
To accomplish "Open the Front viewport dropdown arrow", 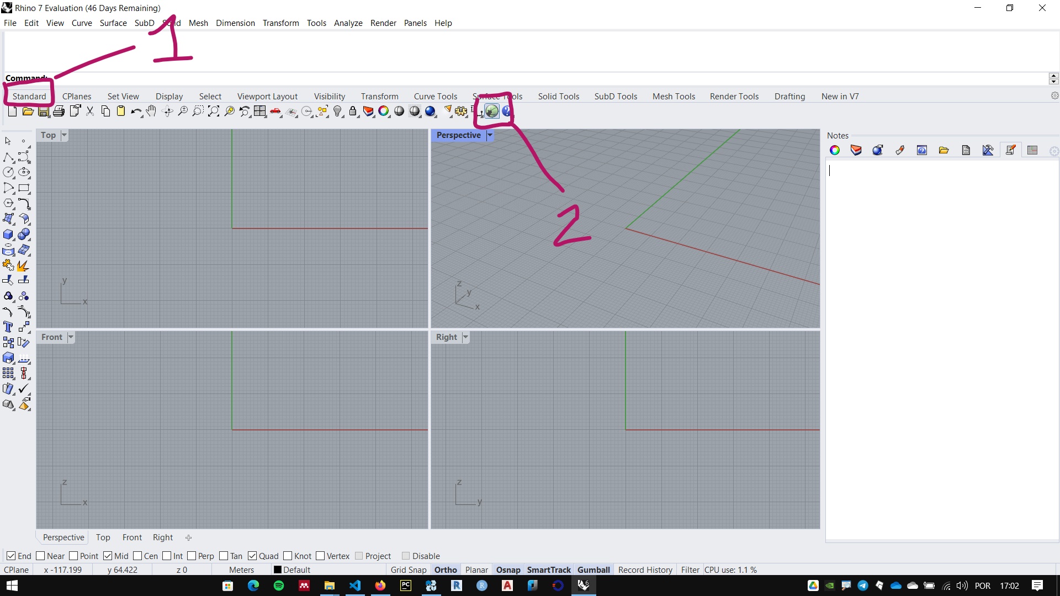I will tap(71, 337).
